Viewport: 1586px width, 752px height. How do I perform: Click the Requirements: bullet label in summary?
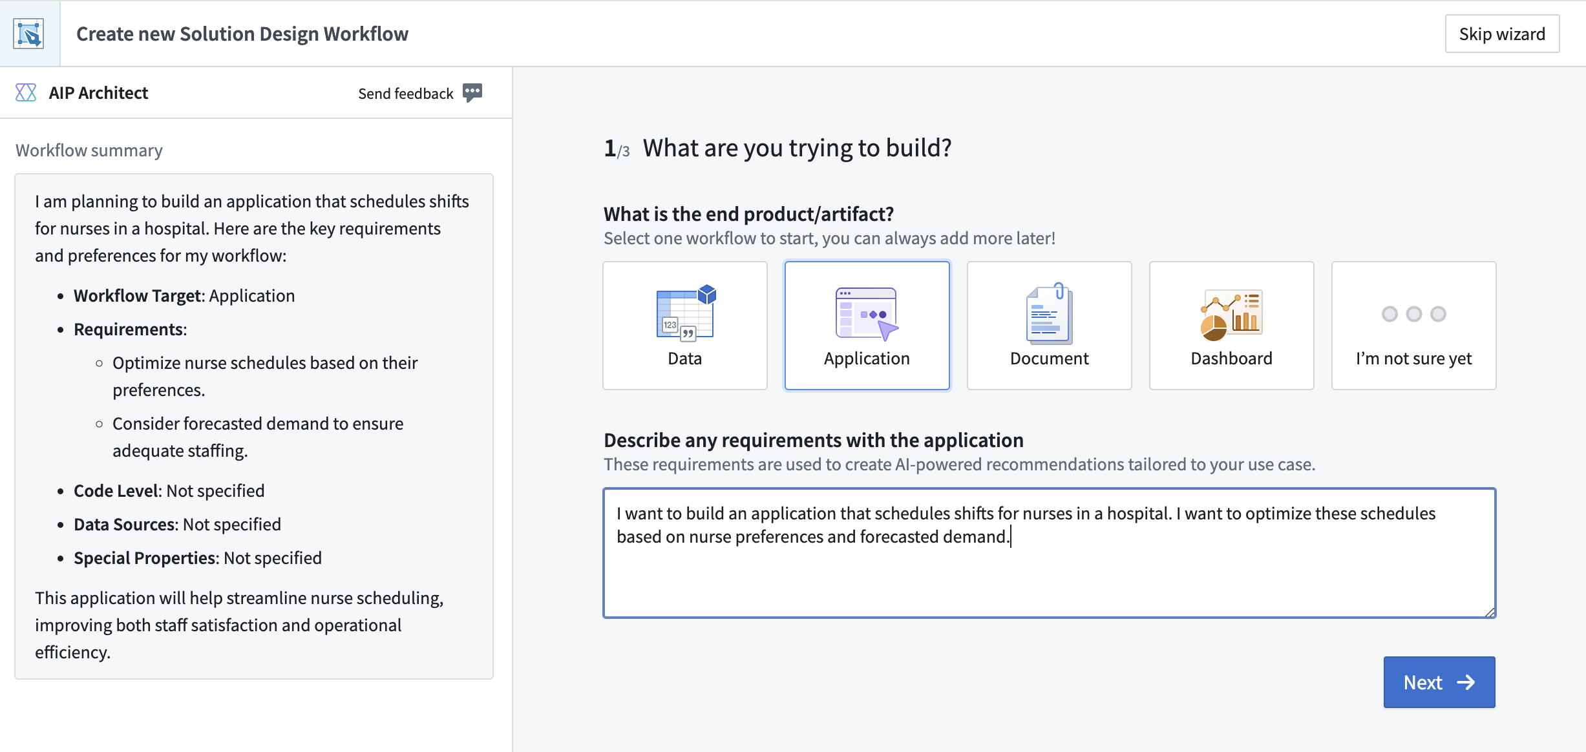[131, 329]
